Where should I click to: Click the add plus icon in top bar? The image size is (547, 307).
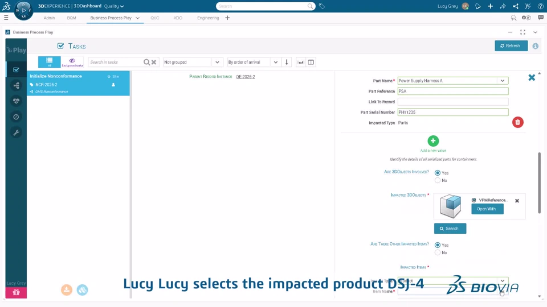pos(490,6)
